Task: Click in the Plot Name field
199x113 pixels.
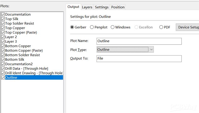Action: click(x=139, y=41)
